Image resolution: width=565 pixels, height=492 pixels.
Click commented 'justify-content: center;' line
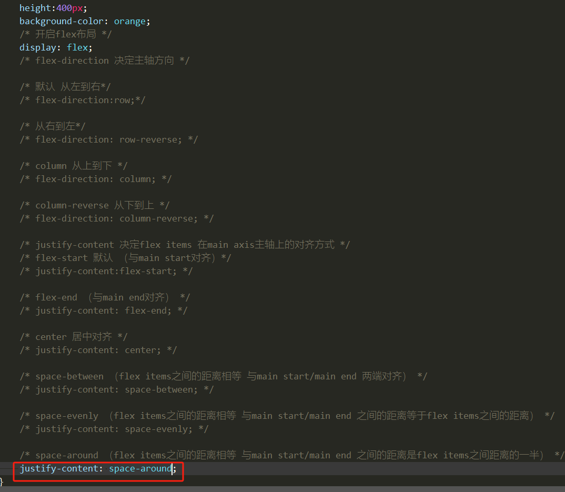[98, 350]
